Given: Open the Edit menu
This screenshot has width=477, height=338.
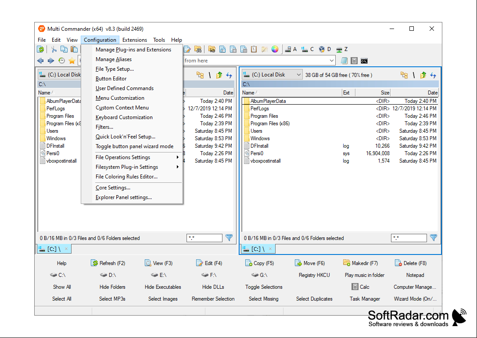Looking at the screenshot, I should tap(56, 40).
